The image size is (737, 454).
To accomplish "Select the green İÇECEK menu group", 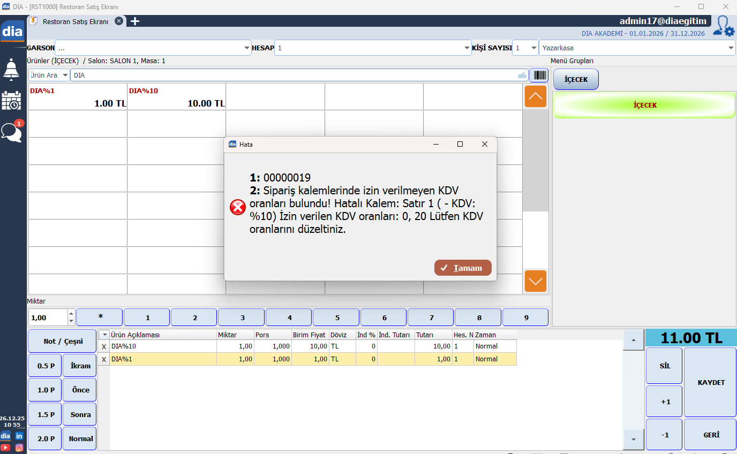I will tap(644, 105).
